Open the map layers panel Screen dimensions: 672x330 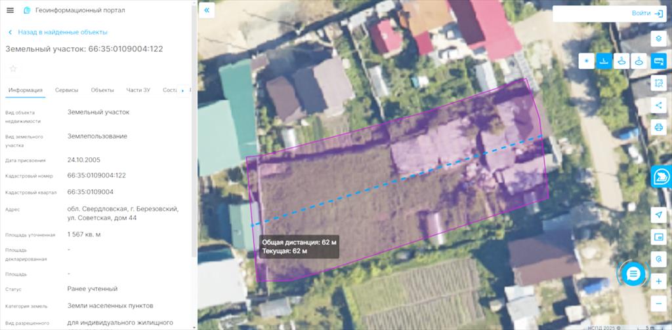click(x=658, y=39)
